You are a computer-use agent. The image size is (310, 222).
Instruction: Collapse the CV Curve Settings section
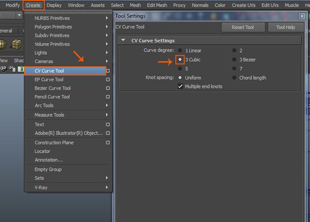[x=123, y=40]
